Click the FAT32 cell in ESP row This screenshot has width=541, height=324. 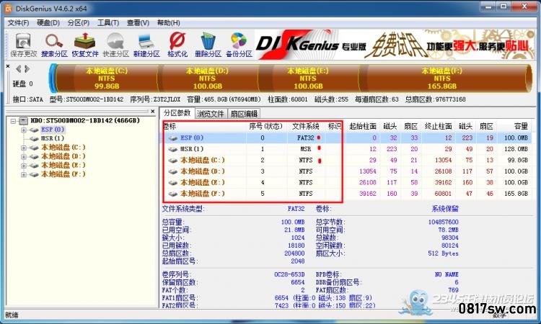pyautogui.click(x=306, y=138)
